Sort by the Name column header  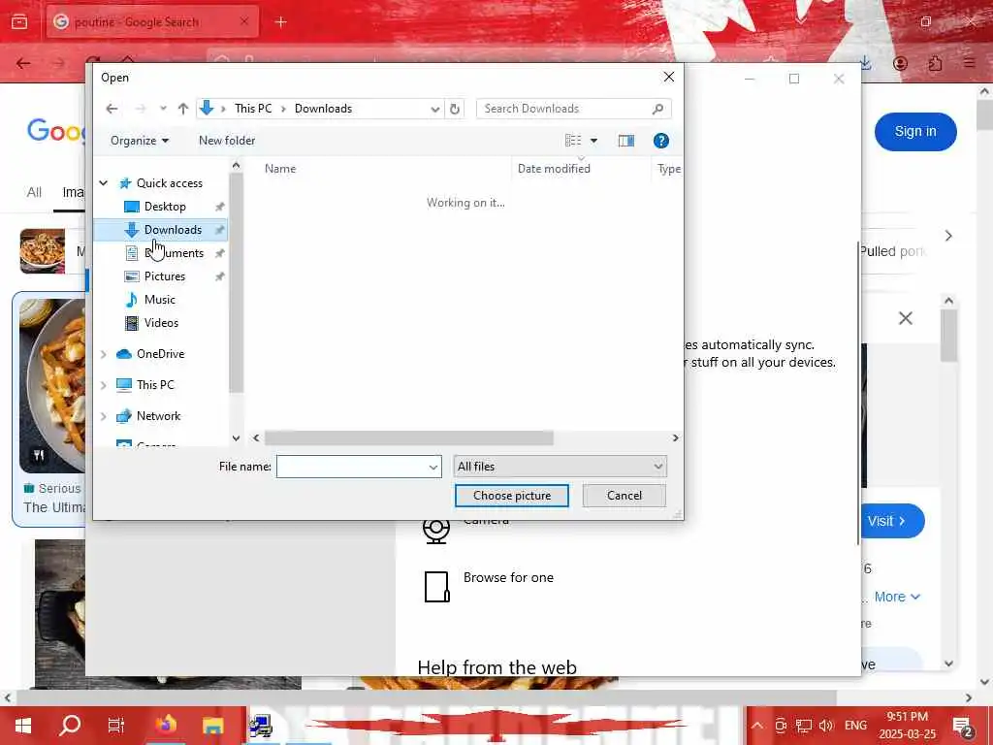(x=280, y=169)
